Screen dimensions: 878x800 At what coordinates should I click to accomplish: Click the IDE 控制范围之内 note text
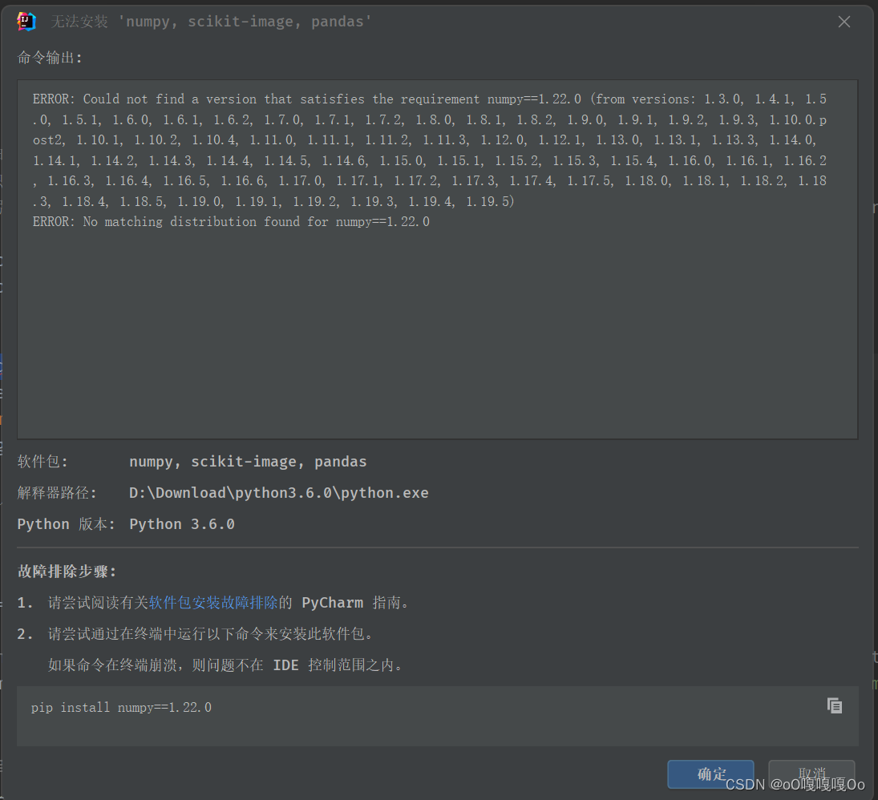[x=225, y=665]
